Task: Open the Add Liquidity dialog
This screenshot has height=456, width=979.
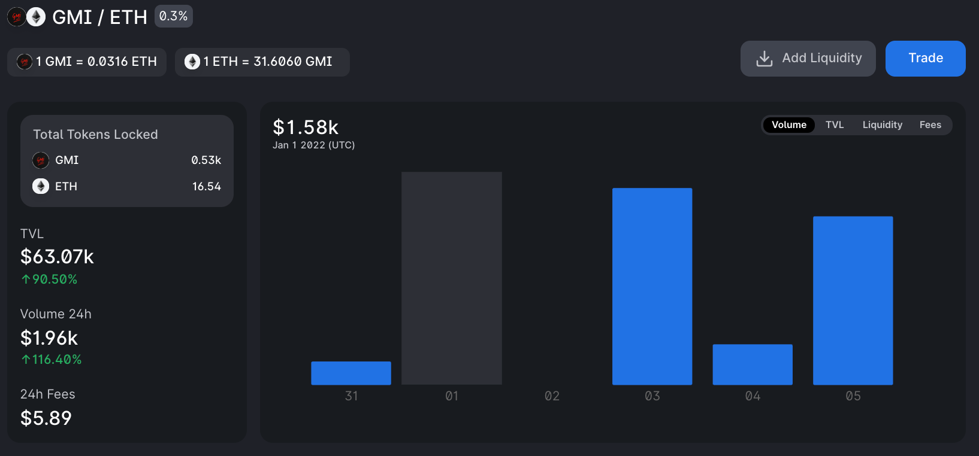Action: [808, 59]
